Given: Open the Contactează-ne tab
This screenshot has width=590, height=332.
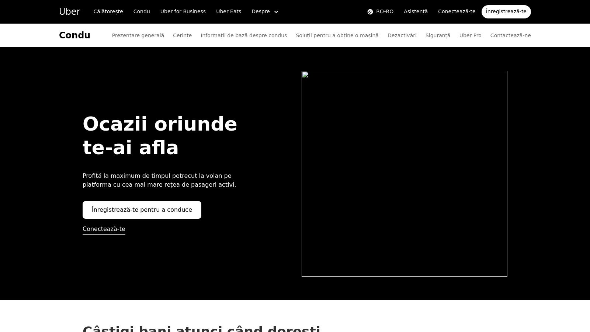Looking at the screenshot, I should (510, 35).
